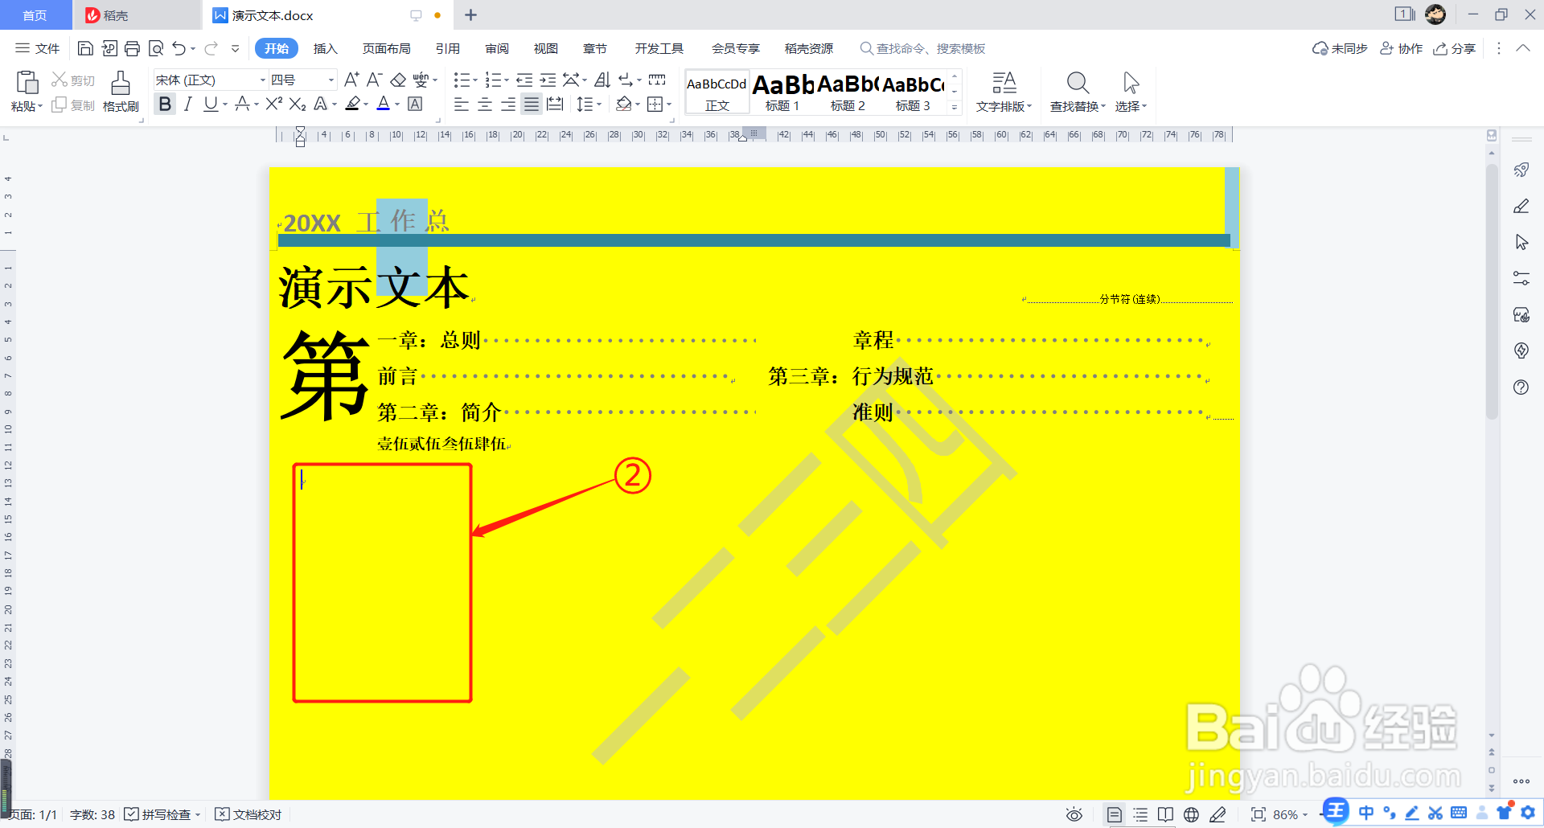Click the 分享 Share button

pyautogui.click(x=1454, y=48)
